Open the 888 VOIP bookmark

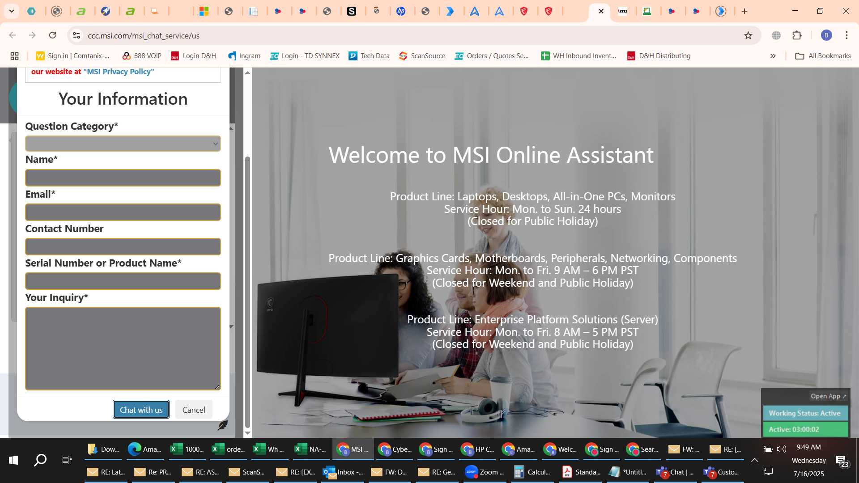[x=142, y=56]
